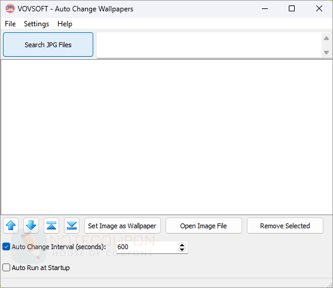Click the folder list scroll down arrow
333x288 pixels.
tap(326, 52)
